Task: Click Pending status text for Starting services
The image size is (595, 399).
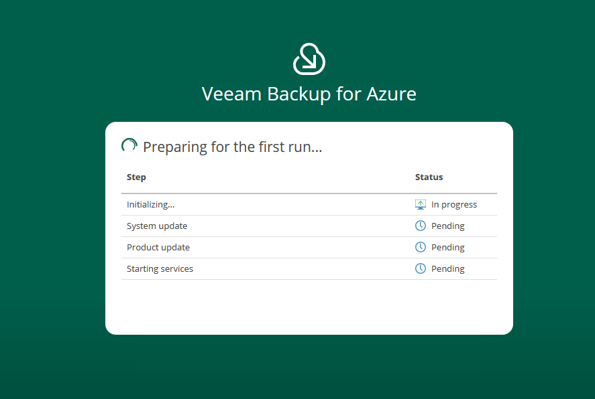Action: point(447,269)
